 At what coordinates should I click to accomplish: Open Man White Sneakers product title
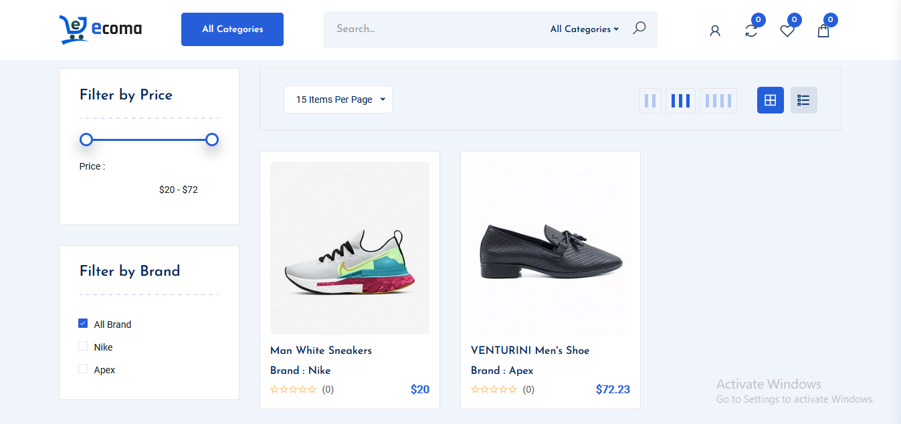(321, 350)
